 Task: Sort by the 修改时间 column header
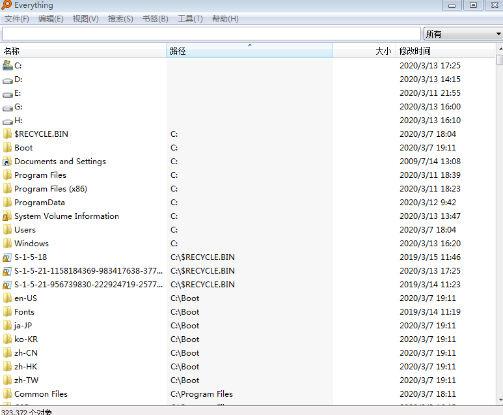click(445, 51)
